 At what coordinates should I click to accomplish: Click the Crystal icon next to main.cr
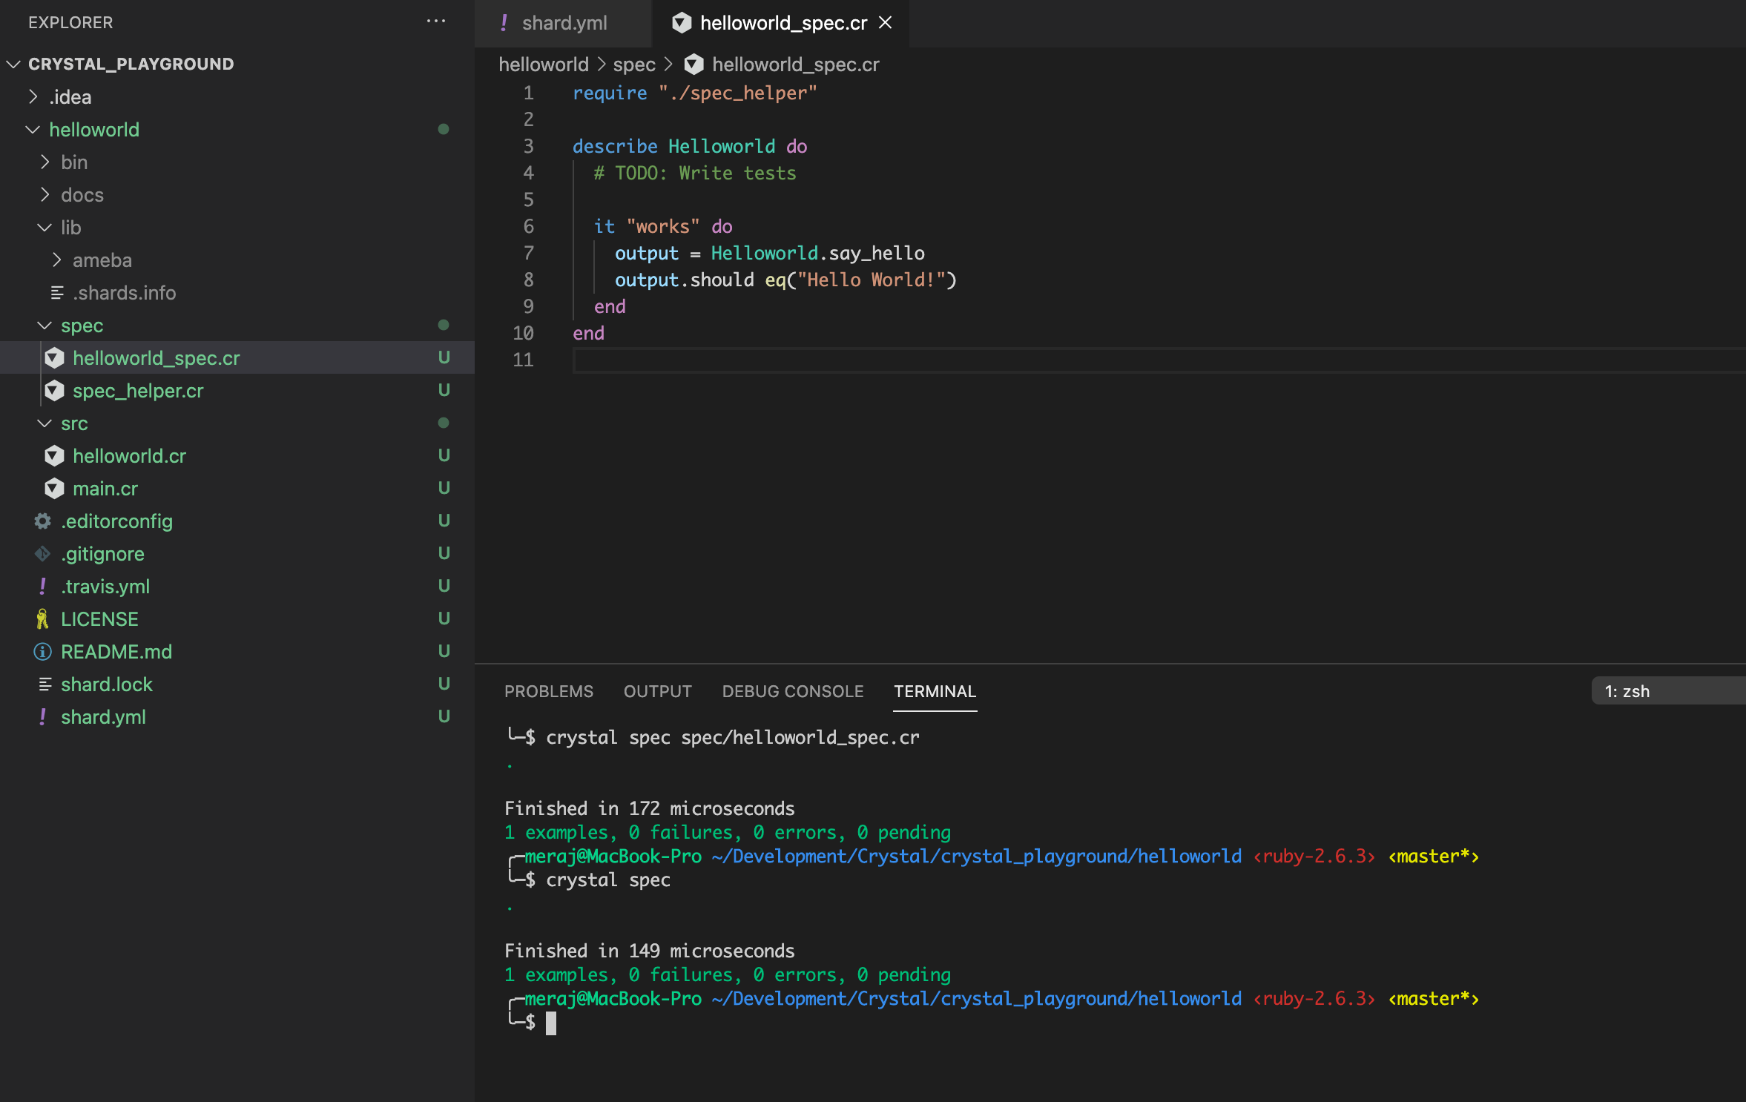(x=54, y=489)
